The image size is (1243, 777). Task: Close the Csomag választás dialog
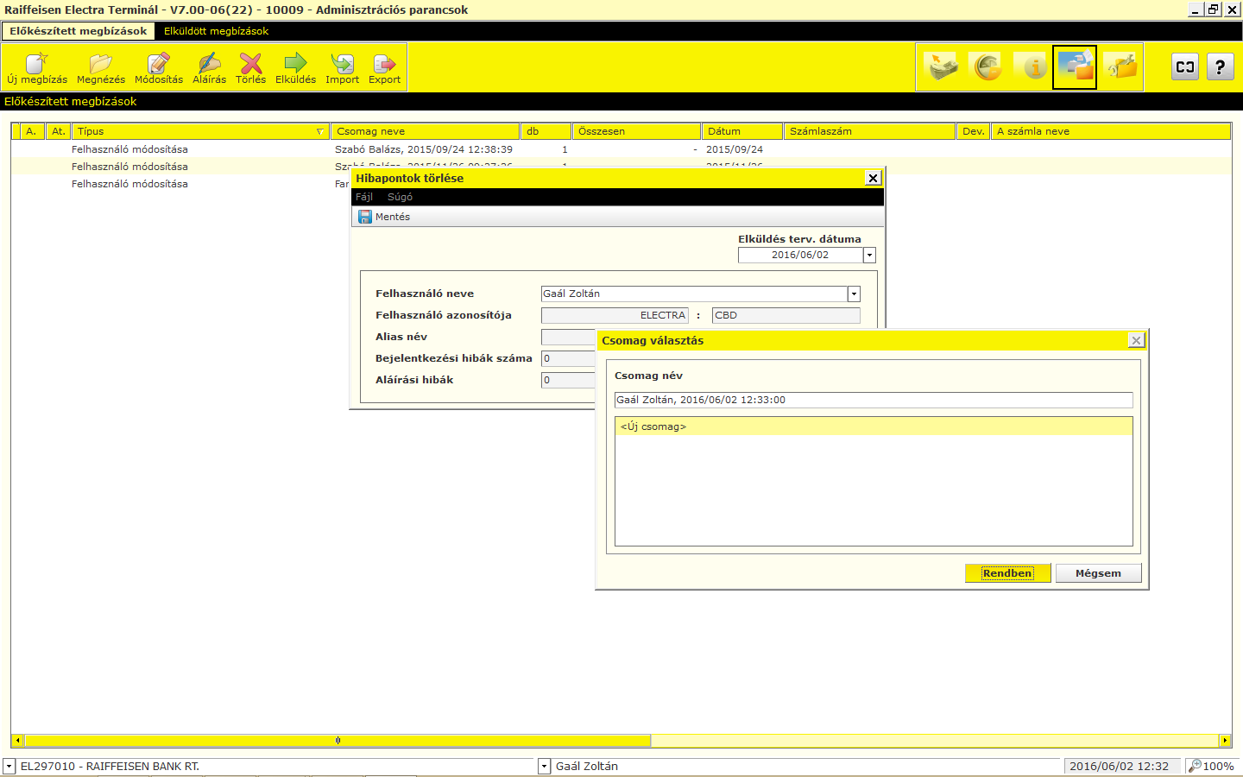pyautogui.click(x=1136, y=340)
